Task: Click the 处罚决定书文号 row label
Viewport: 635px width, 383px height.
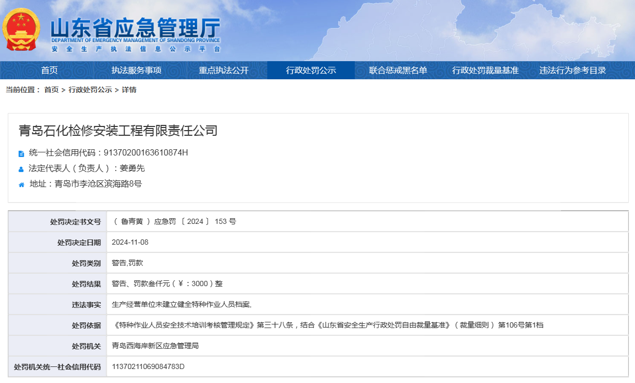Action: (76, 221)
